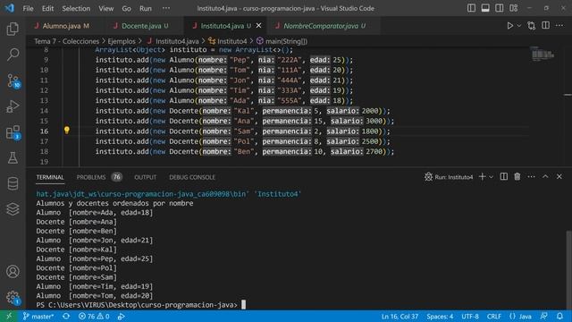Open the Selection menu

pyautogui.click(x=76, y=8)
